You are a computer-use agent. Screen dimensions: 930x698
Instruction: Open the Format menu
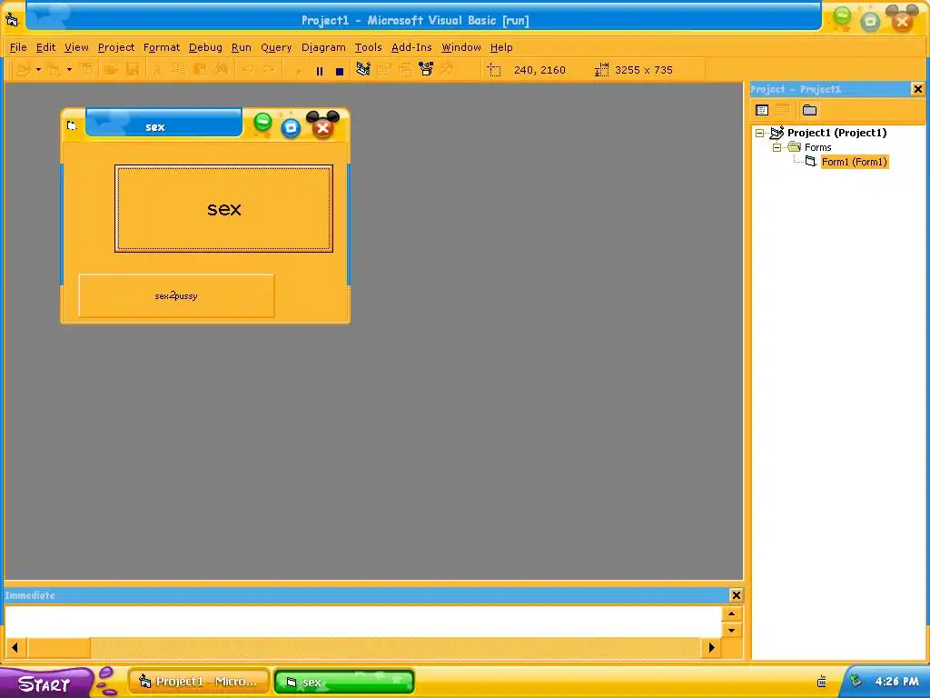162,47
